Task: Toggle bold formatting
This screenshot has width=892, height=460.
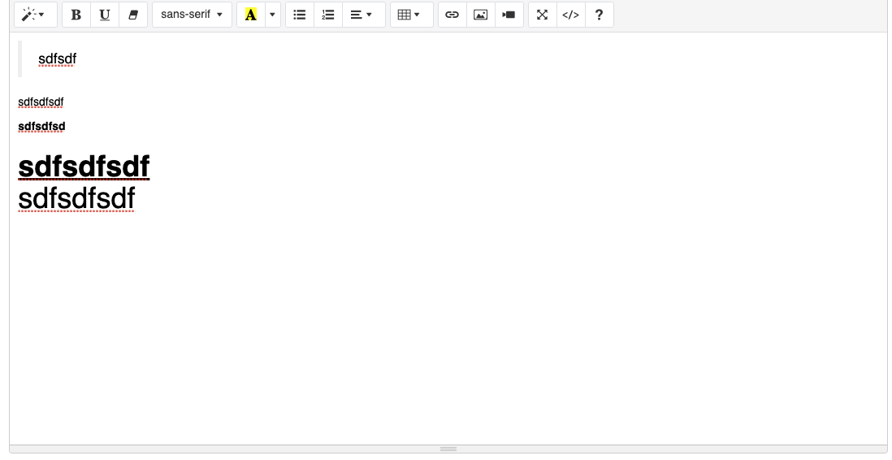Action: 76,15
